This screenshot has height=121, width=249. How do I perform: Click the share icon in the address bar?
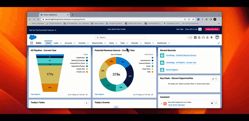tap(189, 19)
